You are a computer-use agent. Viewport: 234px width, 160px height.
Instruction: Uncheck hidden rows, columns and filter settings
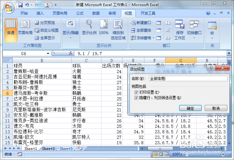[x=136, y=98]
